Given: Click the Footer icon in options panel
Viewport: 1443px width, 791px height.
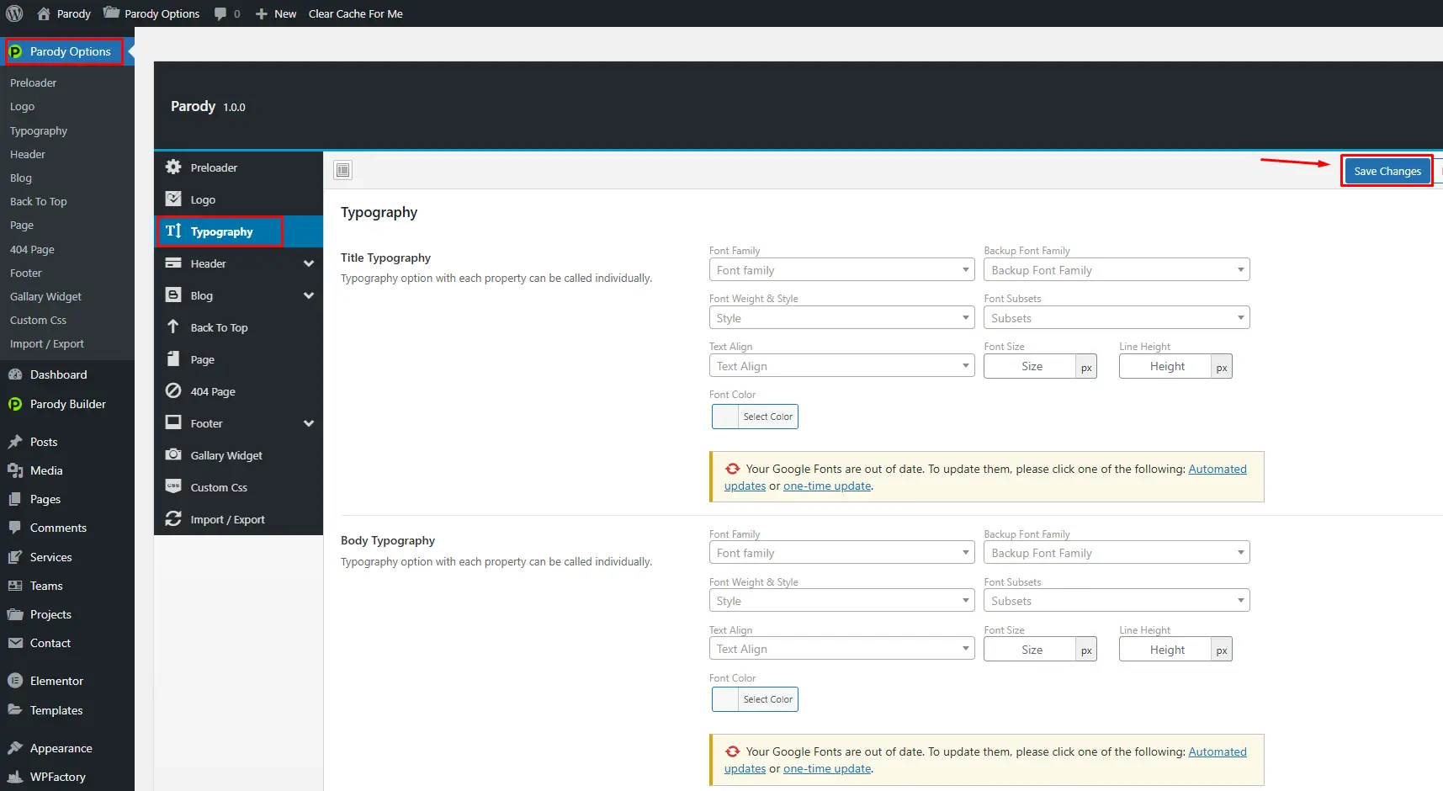Looking at the screenshot, I should click(x=173, y=422).
